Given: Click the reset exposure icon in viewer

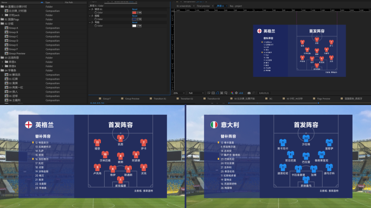Looking at the screenshot, I should [x=236, y=93].
